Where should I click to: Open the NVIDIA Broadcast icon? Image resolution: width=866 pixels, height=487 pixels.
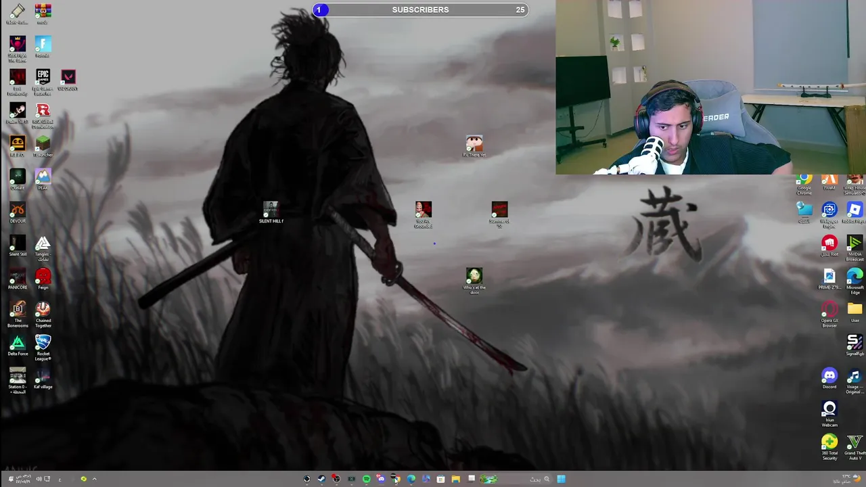click(x=854, y=248)
